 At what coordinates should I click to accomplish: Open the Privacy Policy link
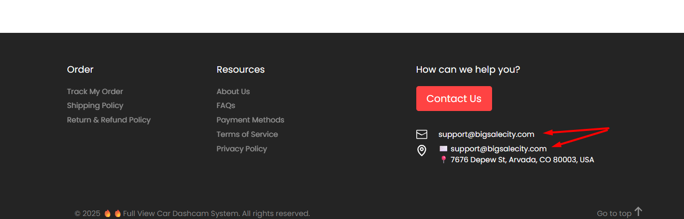tap(241, 149)
